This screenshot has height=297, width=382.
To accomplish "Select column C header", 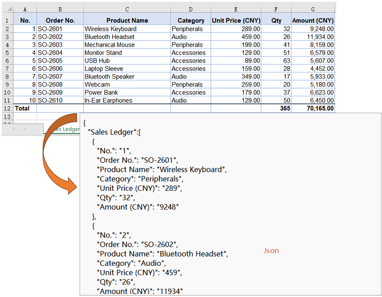I will point(127,9).
